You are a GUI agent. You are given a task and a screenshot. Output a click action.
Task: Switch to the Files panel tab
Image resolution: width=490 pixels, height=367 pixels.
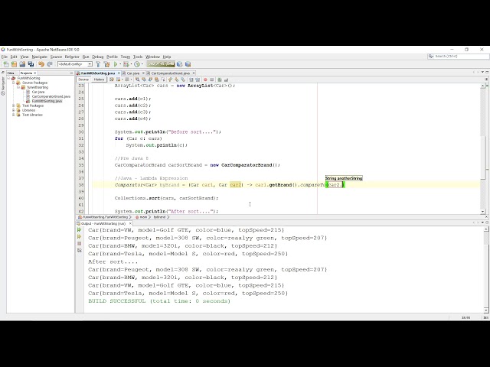11,73
